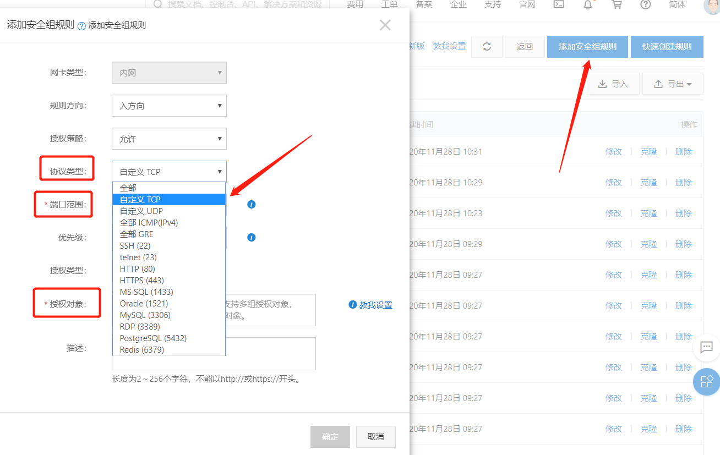Screen dimensions: 720x455
Task: Expand the 导出 export dropdown
Action: [673, 84]
